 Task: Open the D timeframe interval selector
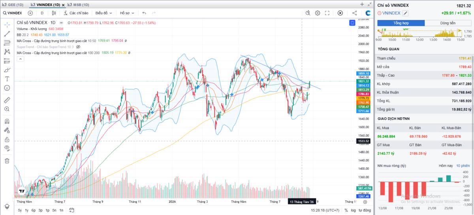(42, 13)
